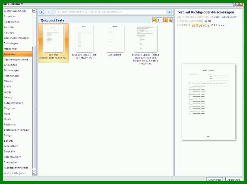The image size is (247, 184).
Task: Pick the Postkarten category
Action: point(10,125)
